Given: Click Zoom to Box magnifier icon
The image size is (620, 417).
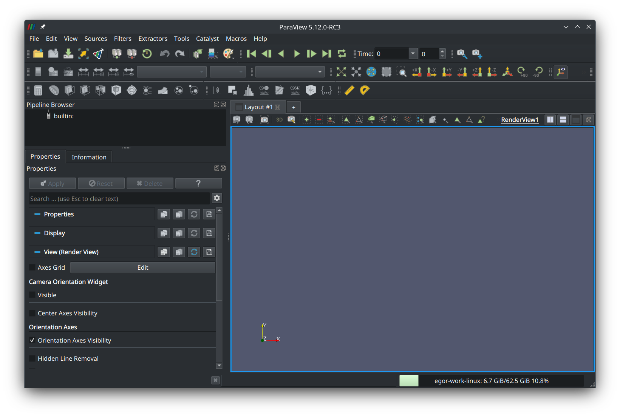Looking at the screenshot, I should (x=402, y=72).
